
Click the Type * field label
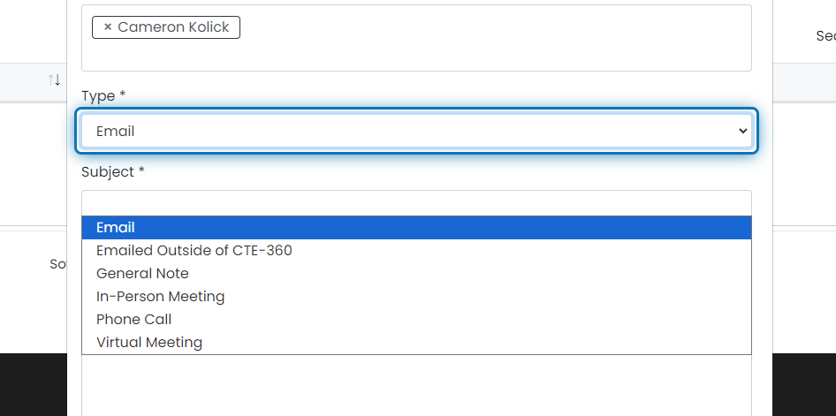pos(103,96)
